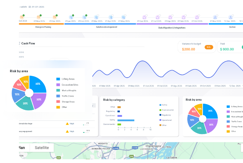Click the orange 10% variance badge
Screen dimensions: 243x163
pos(209,47)
